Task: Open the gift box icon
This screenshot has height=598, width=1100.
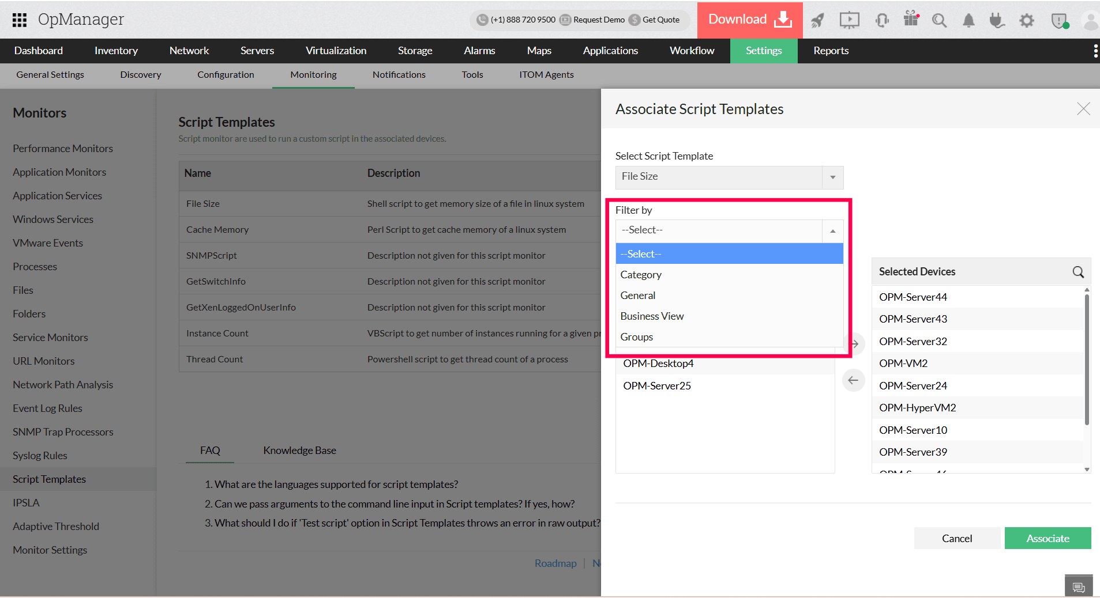Action: pos(911,20)
